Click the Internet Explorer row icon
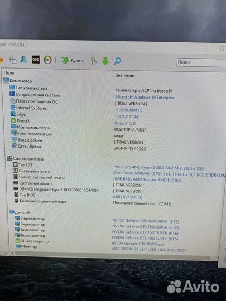The image size is (226, 301). pyautogui.click(x=13, y=108)
